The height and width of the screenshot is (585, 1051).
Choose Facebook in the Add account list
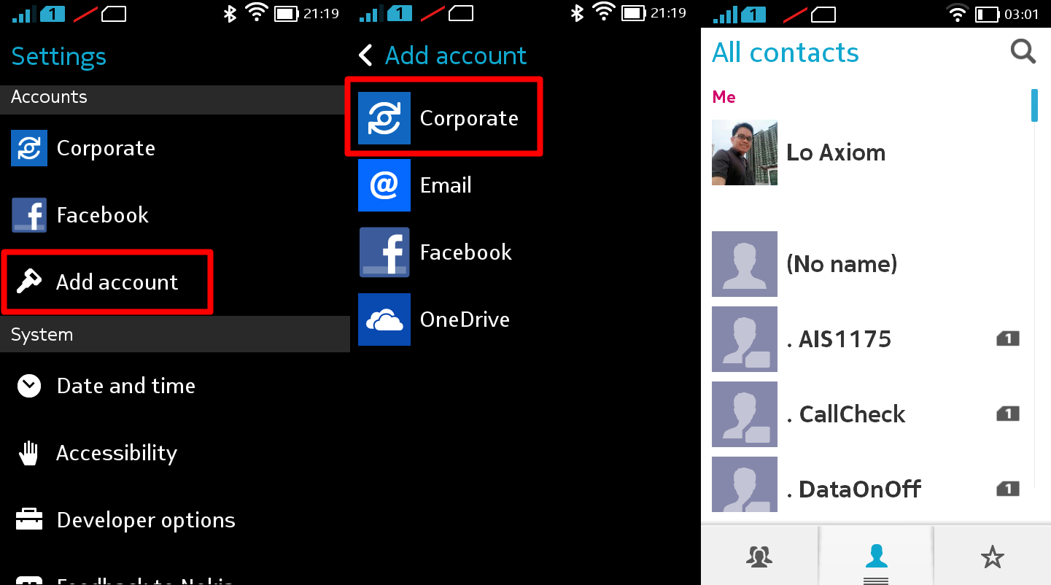pos(443,252)
